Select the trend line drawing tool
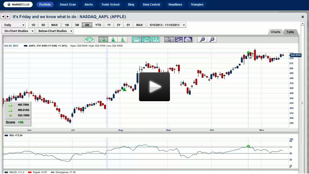 [179, 40]
